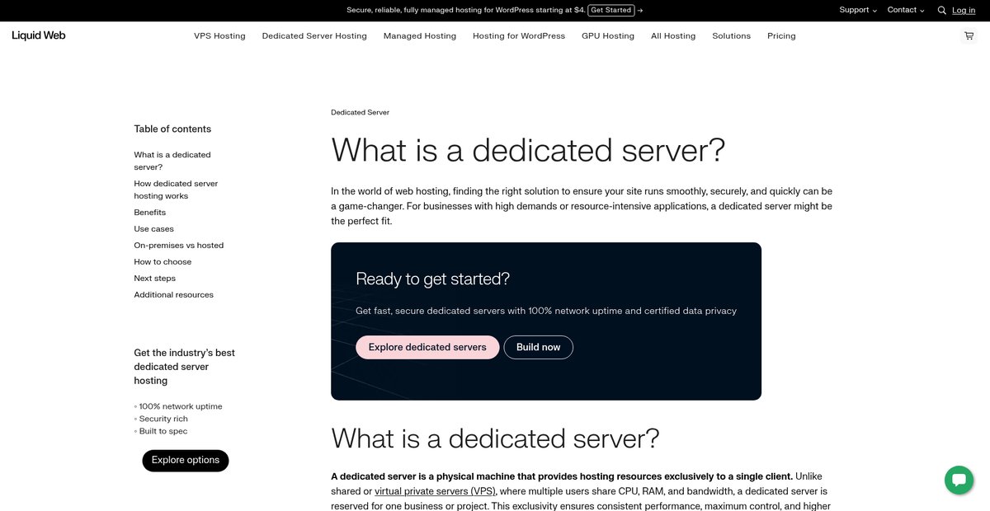990x511 pixels.
Task: Click the 'Ready to get started?' heading
Action: [x=433, y=279]
